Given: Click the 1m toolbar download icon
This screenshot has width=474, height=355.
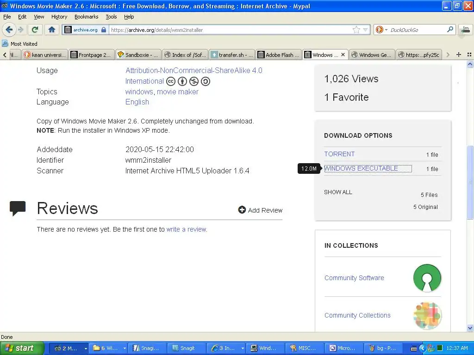Looking at the screenshot, I should point(466,30).
